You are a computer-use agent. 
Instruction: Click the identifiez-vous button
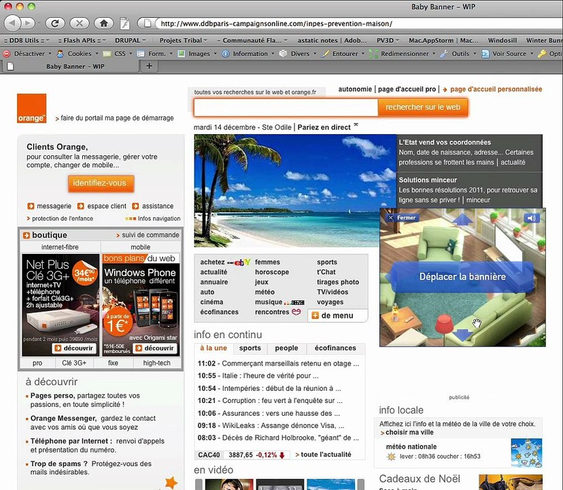click(x=101, y=183)
